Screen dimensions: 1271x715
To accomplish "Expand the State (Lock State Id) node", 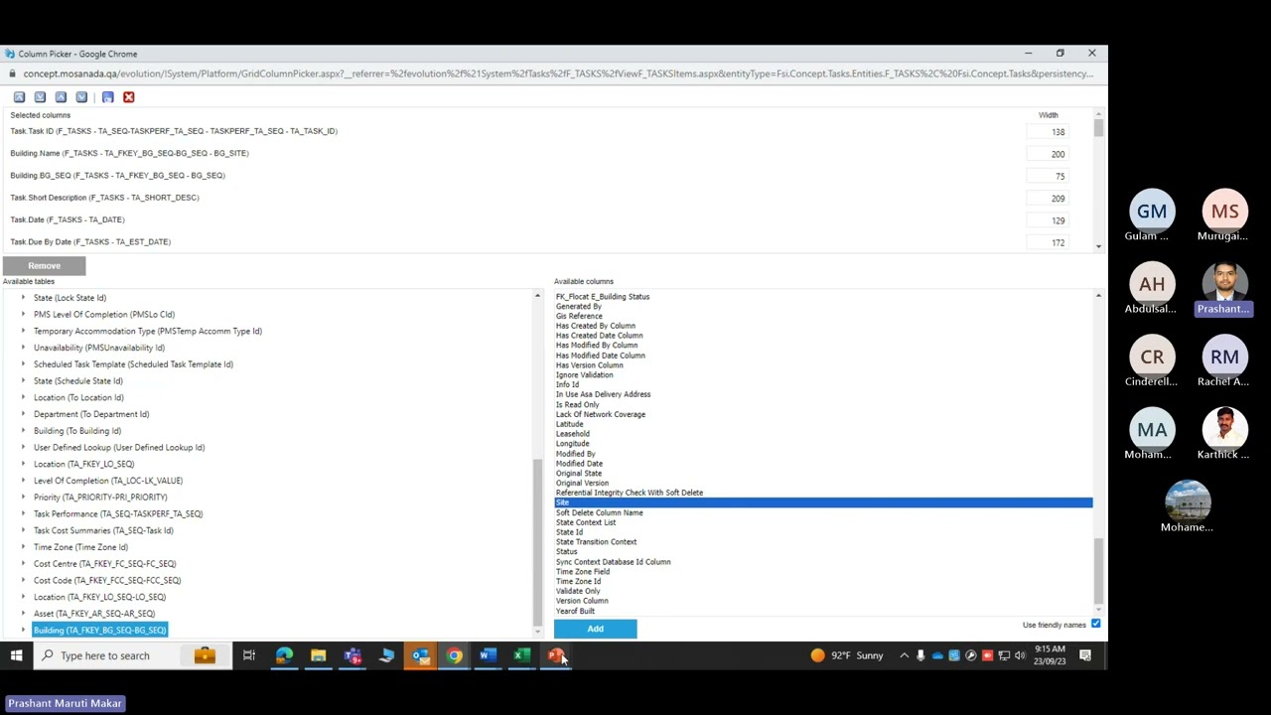I will (24, 298).
